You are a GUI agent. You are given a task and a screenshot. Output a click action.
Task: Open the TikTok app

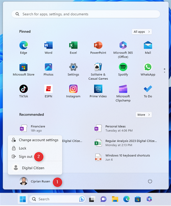(23, 91)
